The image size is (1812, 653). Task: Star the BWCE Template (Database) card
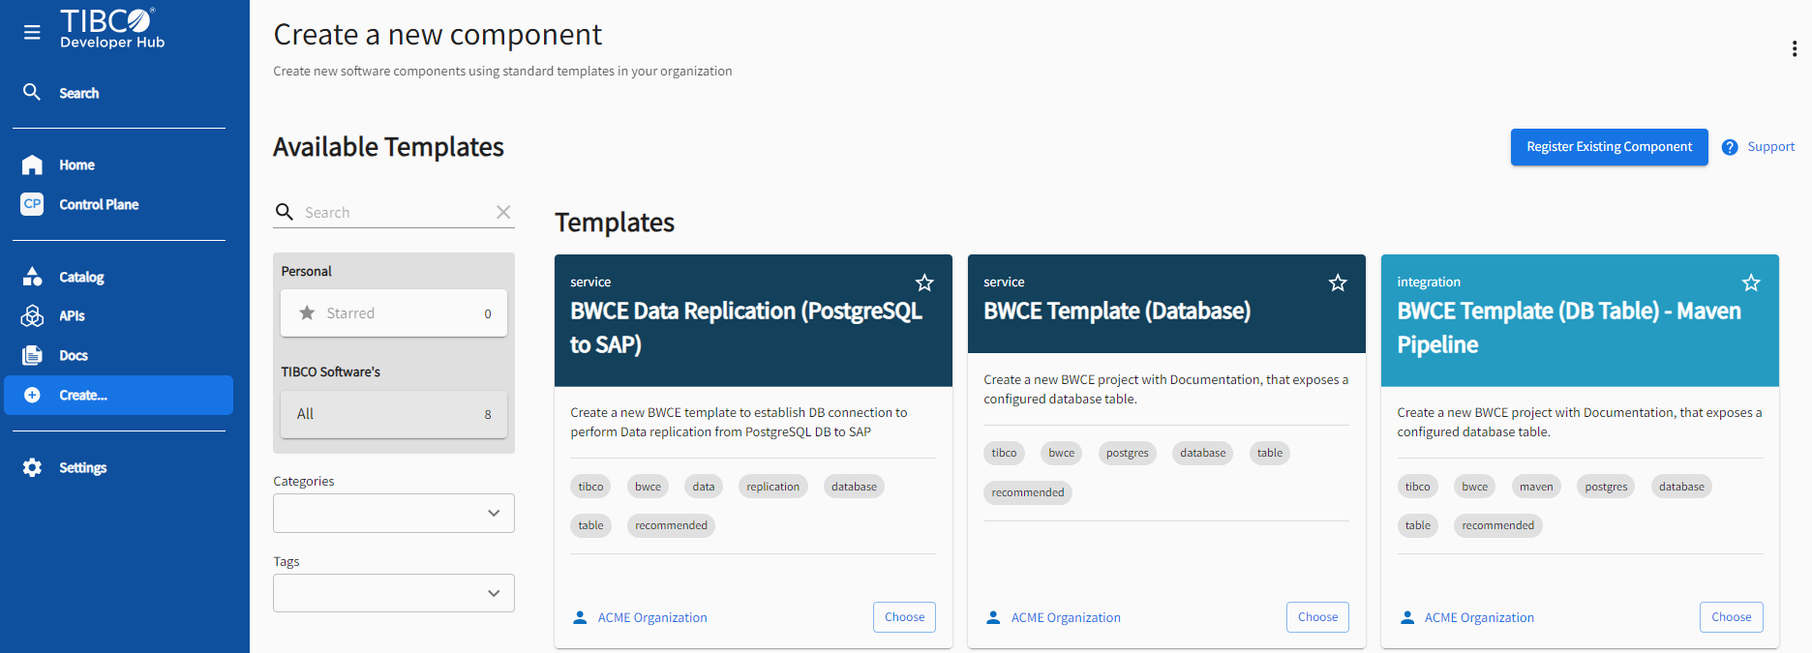click(1338, 282)
